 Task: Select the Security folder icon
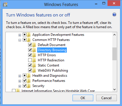click(x=28, y=86)
